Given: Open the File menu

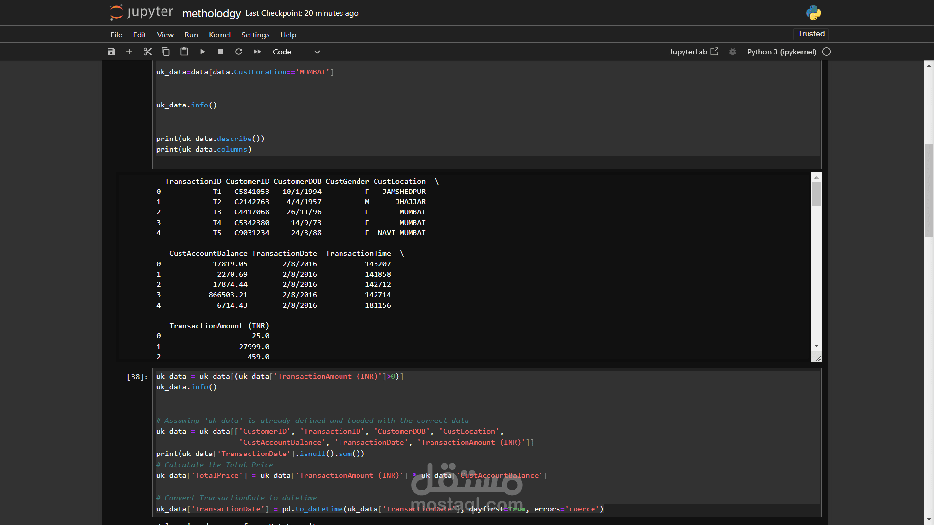Looking at the screenshot, I should 116,35.
